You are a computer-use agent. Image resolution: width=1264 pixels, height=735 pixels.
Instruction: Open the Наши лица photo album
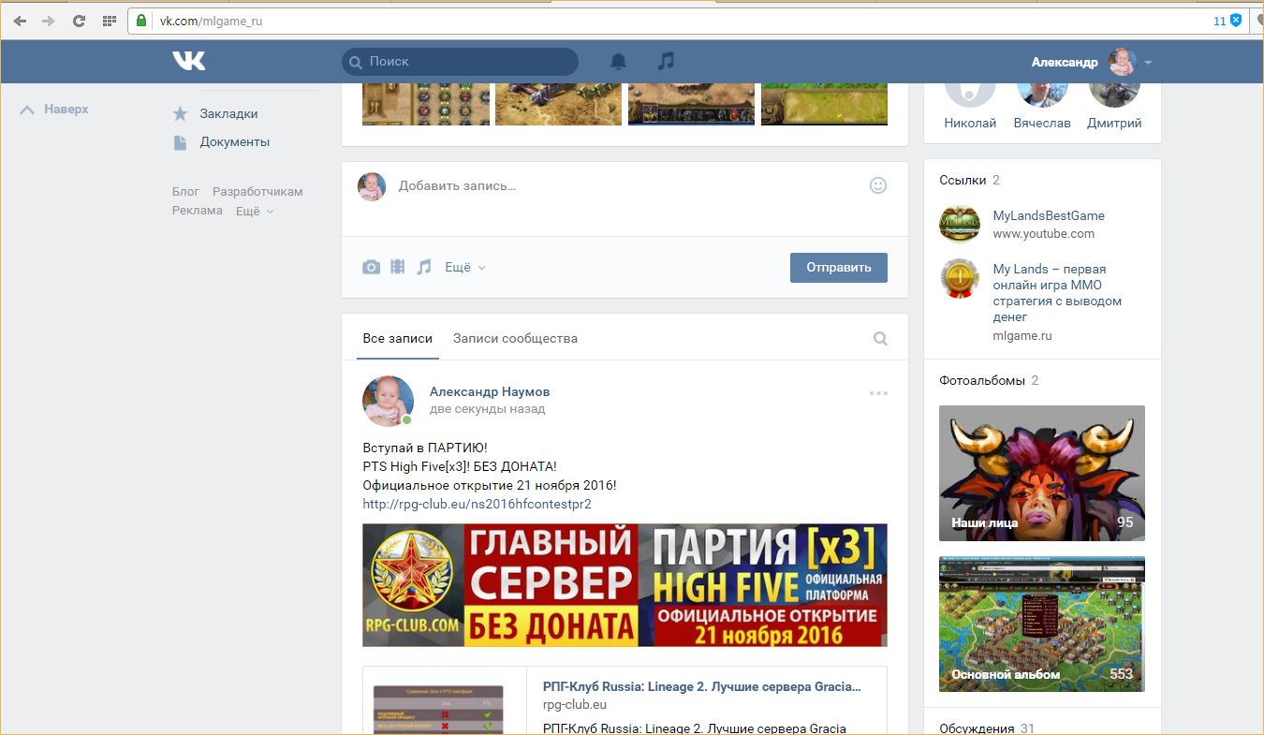[1042, 473]
